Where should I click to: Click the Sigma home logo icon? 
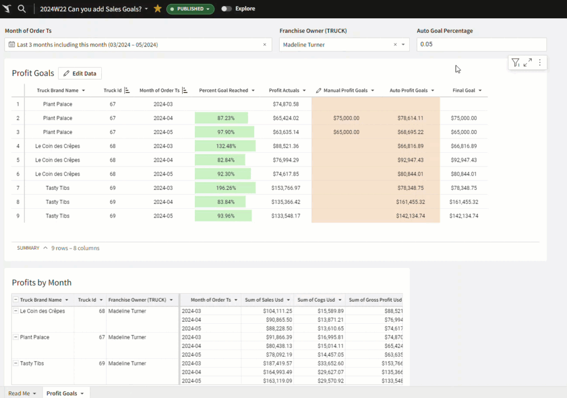(x=7, y=9)
